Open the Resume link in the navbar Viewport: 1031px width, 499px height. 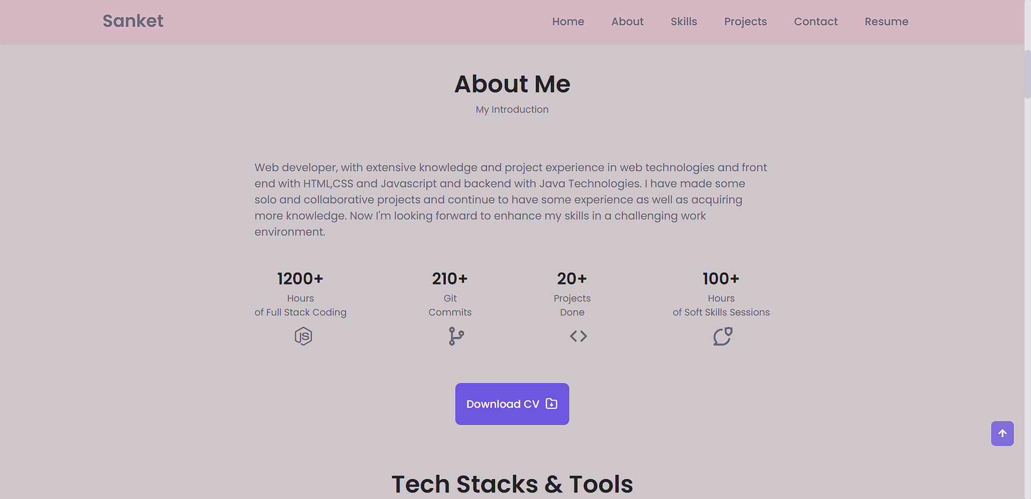[887, 21]
